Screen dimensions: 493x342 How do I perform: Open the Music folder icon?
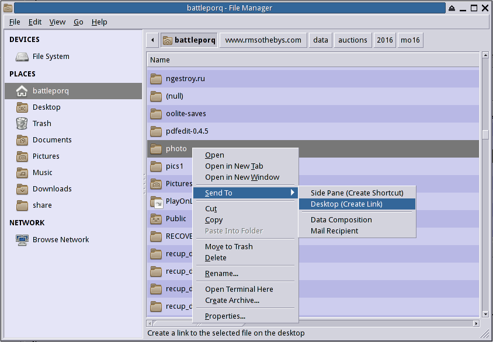pyautogui.click(x=22, y=173)
